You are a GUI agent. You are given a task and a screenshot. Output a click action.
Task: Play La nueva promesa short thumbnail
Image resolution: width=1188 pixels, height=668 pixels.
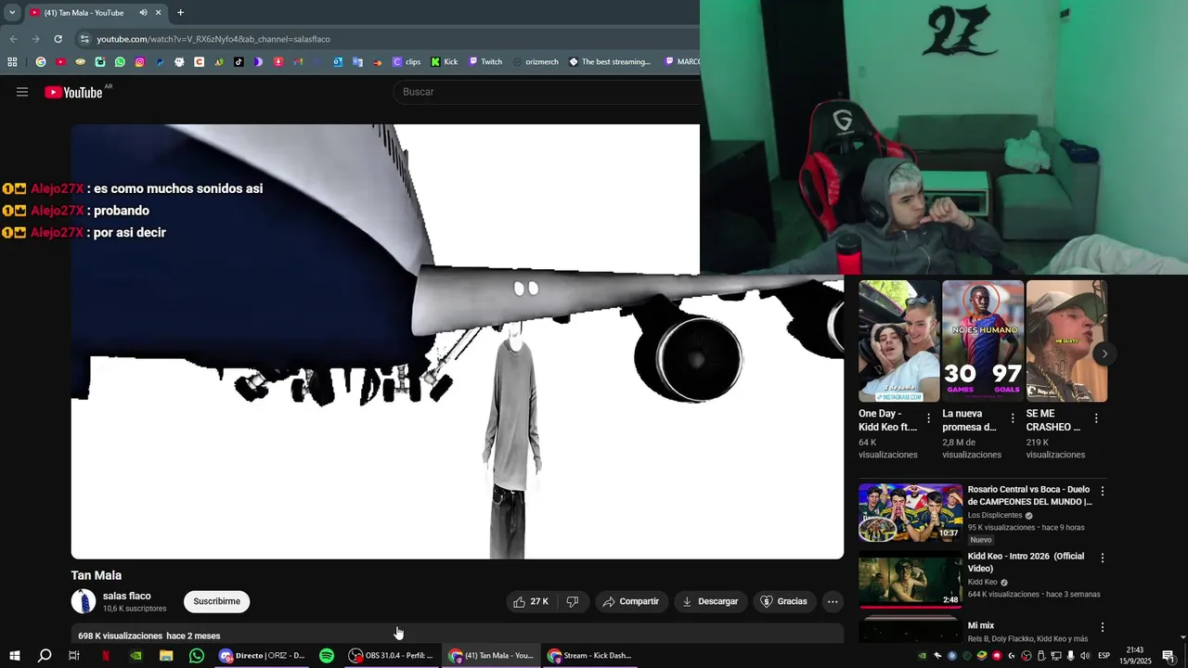coord(983,340)
